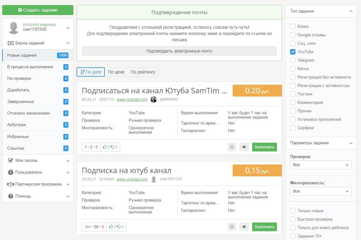Click the profile avatar of user1187540
Screen dimensions: 361x240
tap(13, 28)
